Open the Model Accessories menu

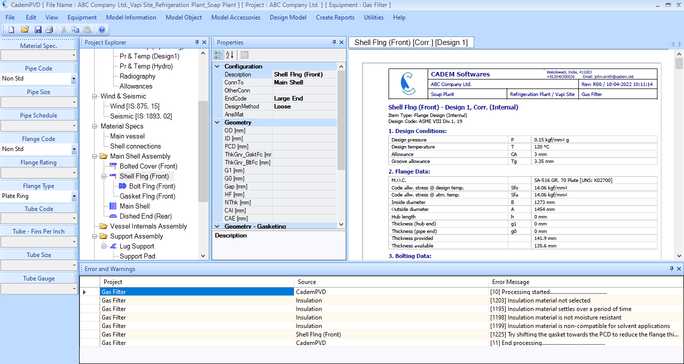point(236,17)
